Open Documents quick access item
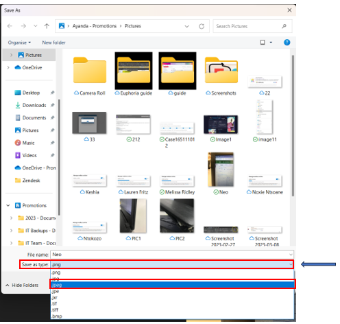340x324 pixels. tap(31, 117)
